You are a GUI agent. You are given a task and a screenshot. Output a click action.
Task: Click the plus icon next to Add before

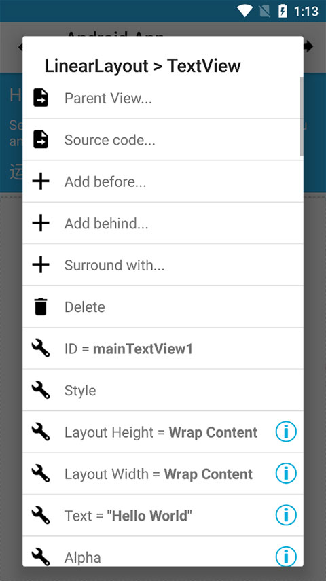click(x=41, y=181)
